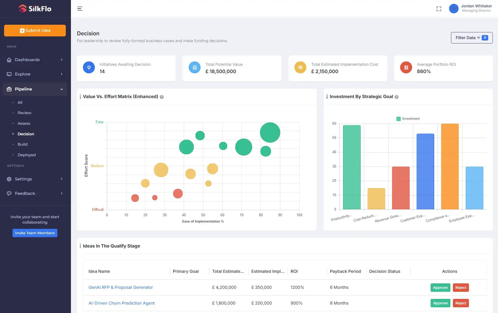The width and height of the screenshot is (498, 313).
Task: Click the 860% average ROI value
Action: coord(424,71)
